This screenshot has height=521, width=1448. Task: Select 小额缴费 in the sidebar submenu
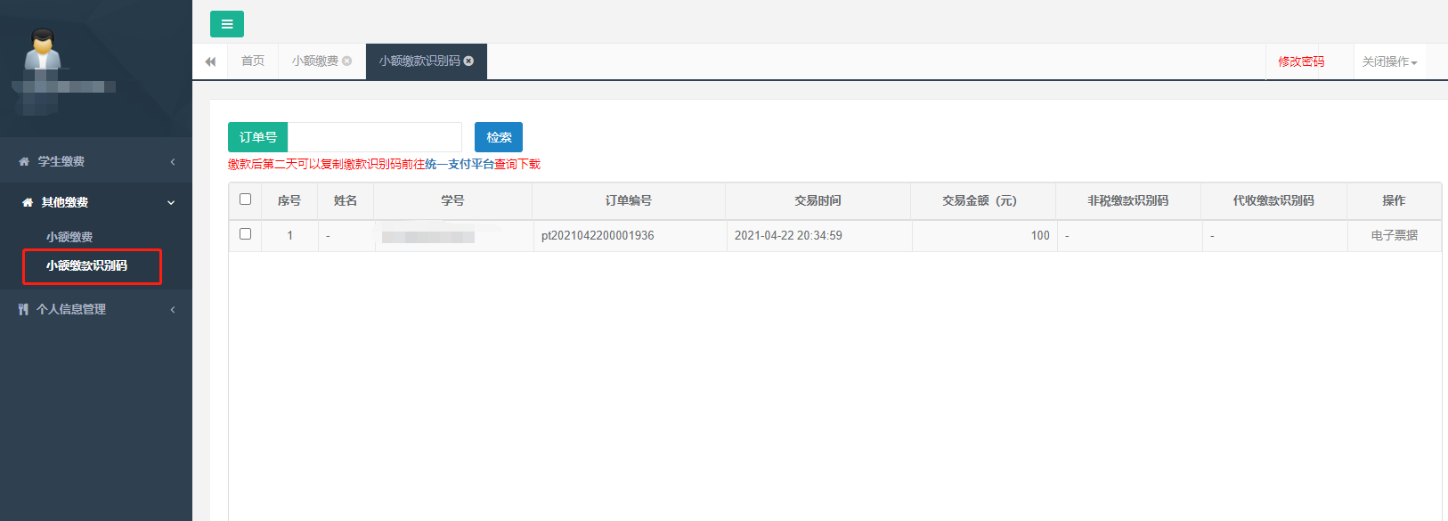pyautogui.click(x=69, y=237)
